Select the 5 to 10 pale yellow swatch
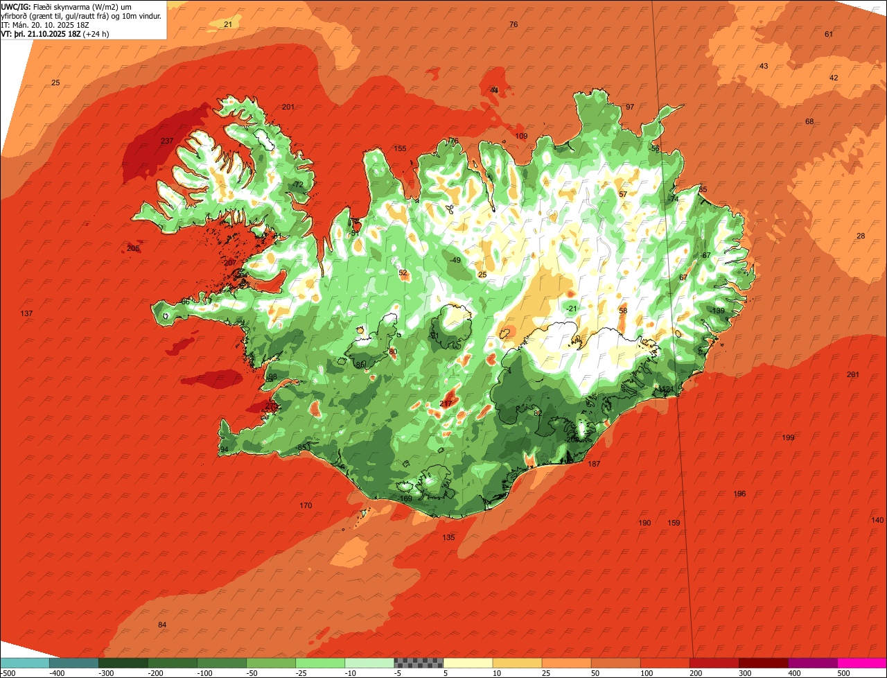The image size is (887, 678). click(468, 663)
